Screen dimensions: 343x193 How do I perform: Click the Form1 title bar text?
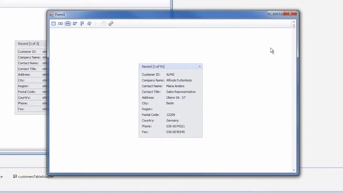[60, 14]
